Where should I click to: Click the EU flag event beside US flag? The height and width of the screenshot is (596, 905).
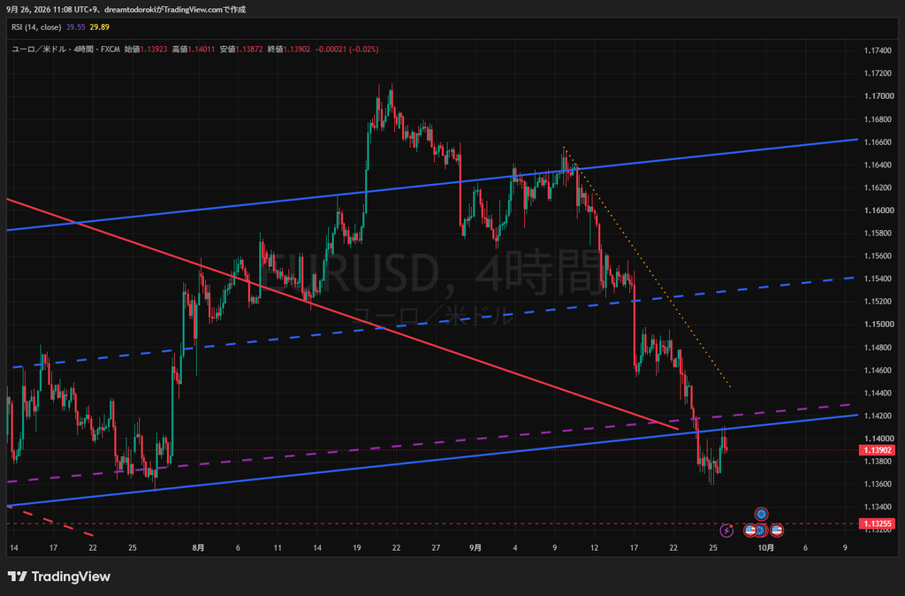click(x=761, y=531)
